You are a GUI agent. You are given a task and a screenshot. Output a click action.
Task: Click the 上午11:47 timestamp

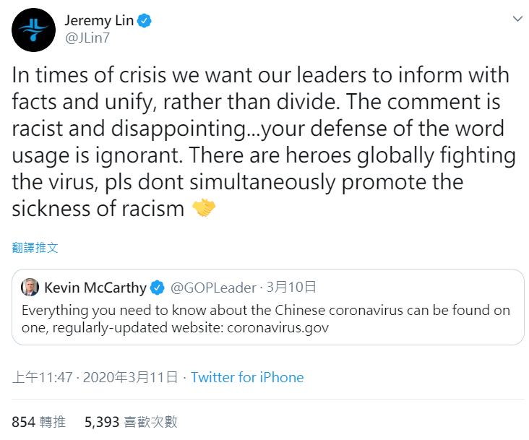43,377
